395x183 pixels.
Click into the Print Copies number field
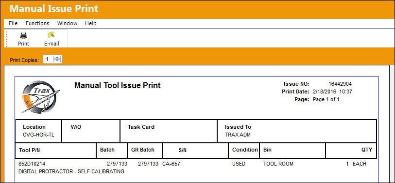49,59
